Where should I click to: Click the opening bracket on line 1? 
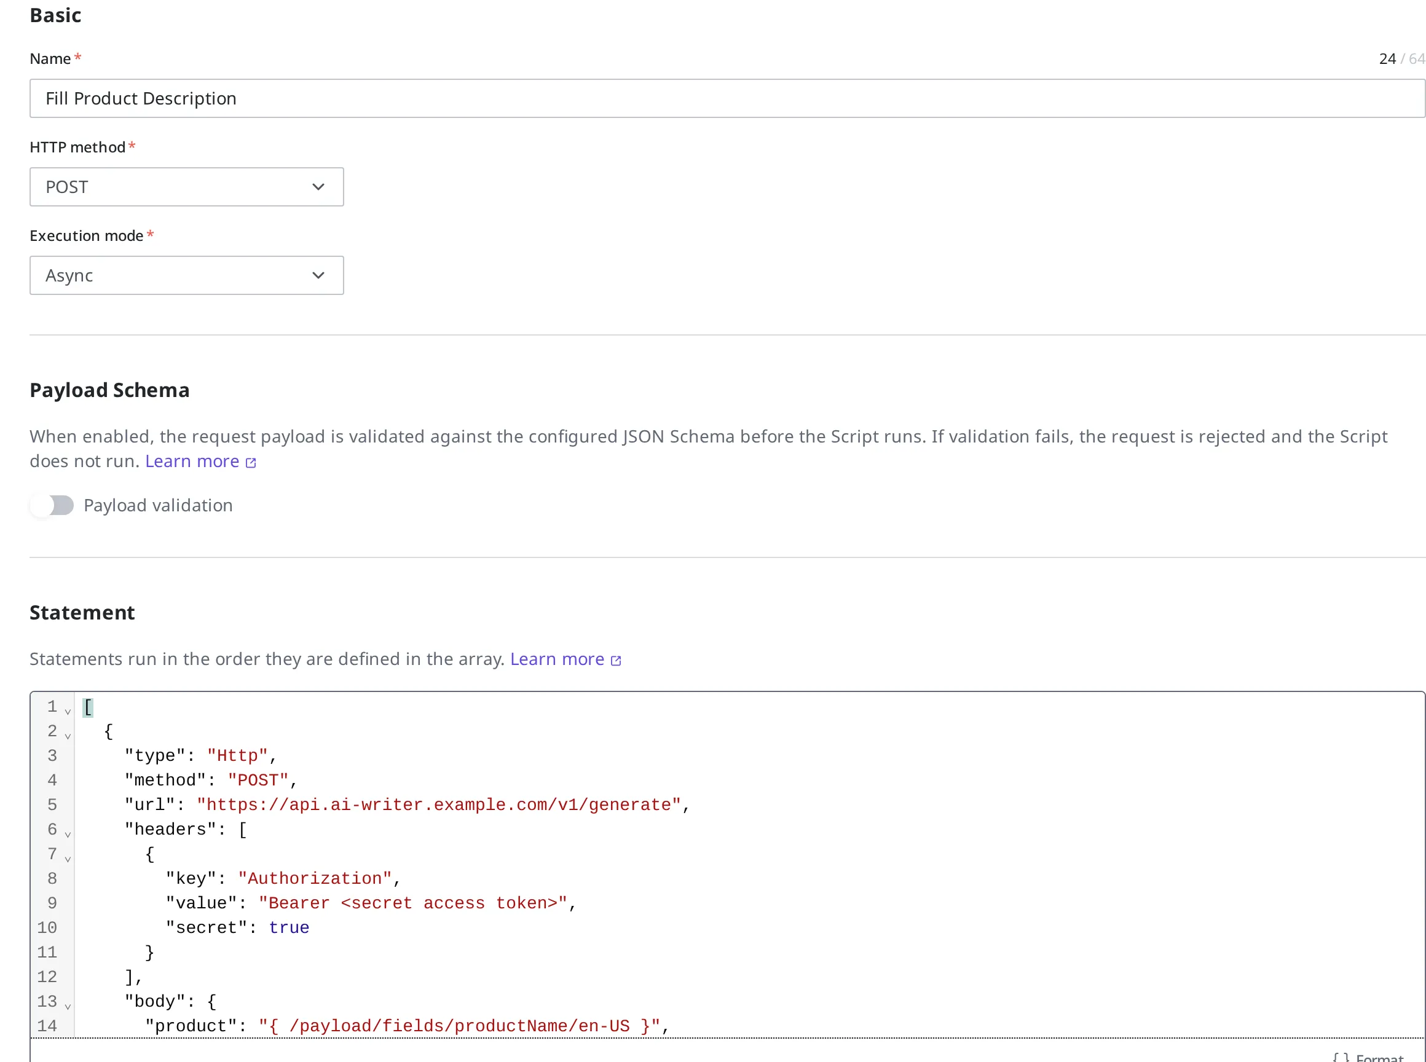point(88,707)
